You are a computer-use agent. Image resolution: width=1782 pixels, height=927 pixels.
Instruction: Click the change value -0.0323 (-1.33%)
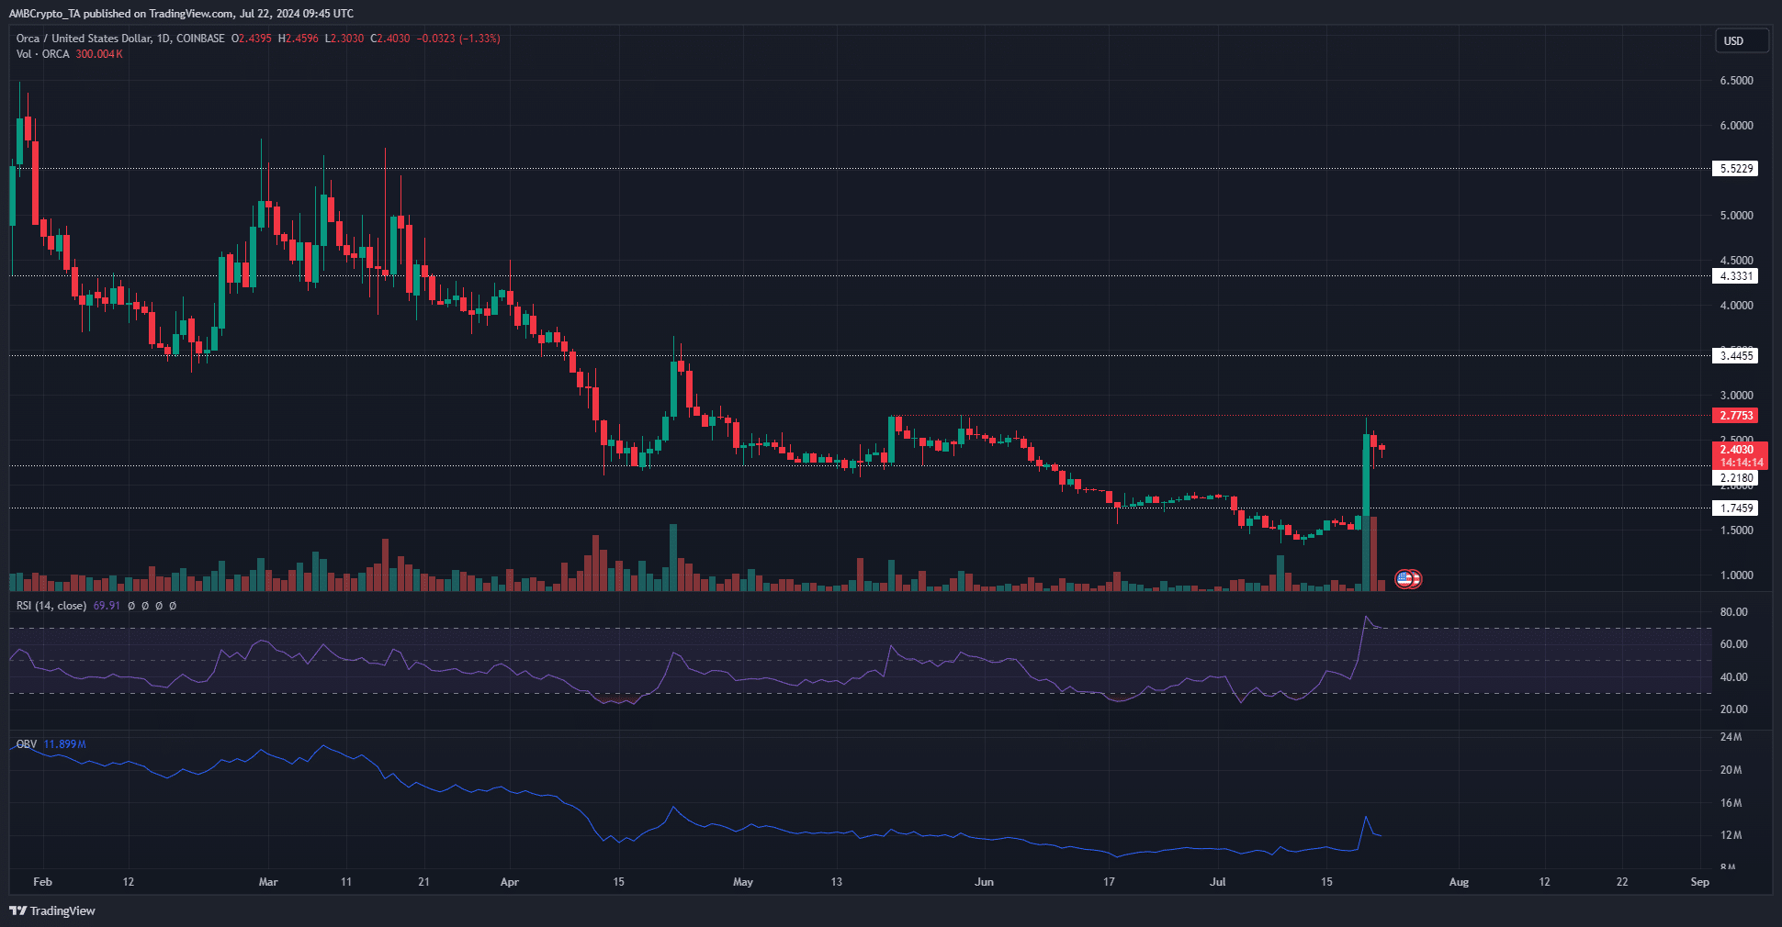458,39
